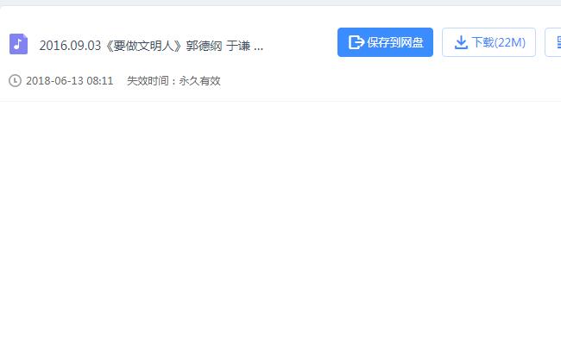Open the cut-off button right of download

click(553, 42)
